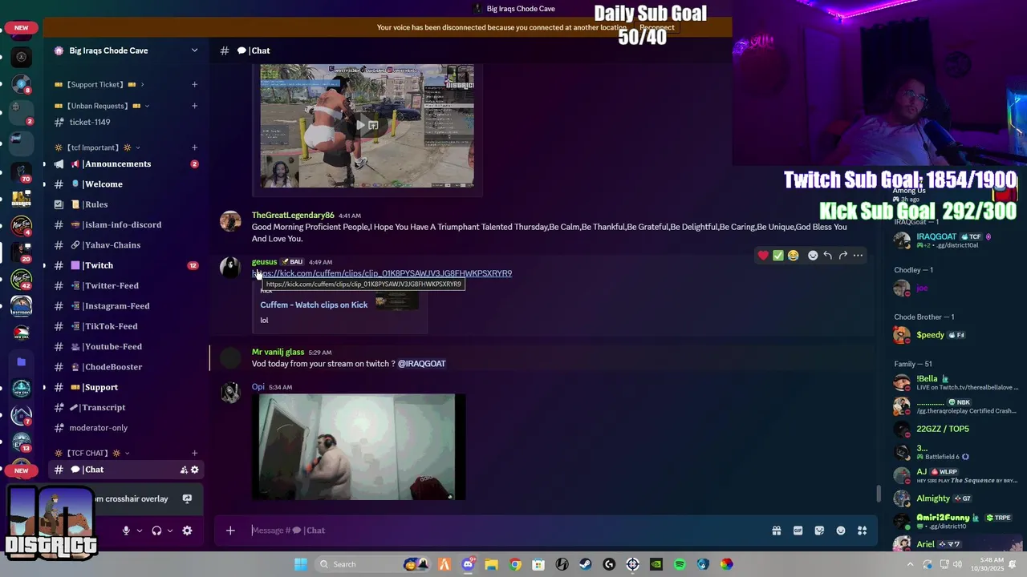Open Google Chrome from the taskbar

(x=515, y=564)
